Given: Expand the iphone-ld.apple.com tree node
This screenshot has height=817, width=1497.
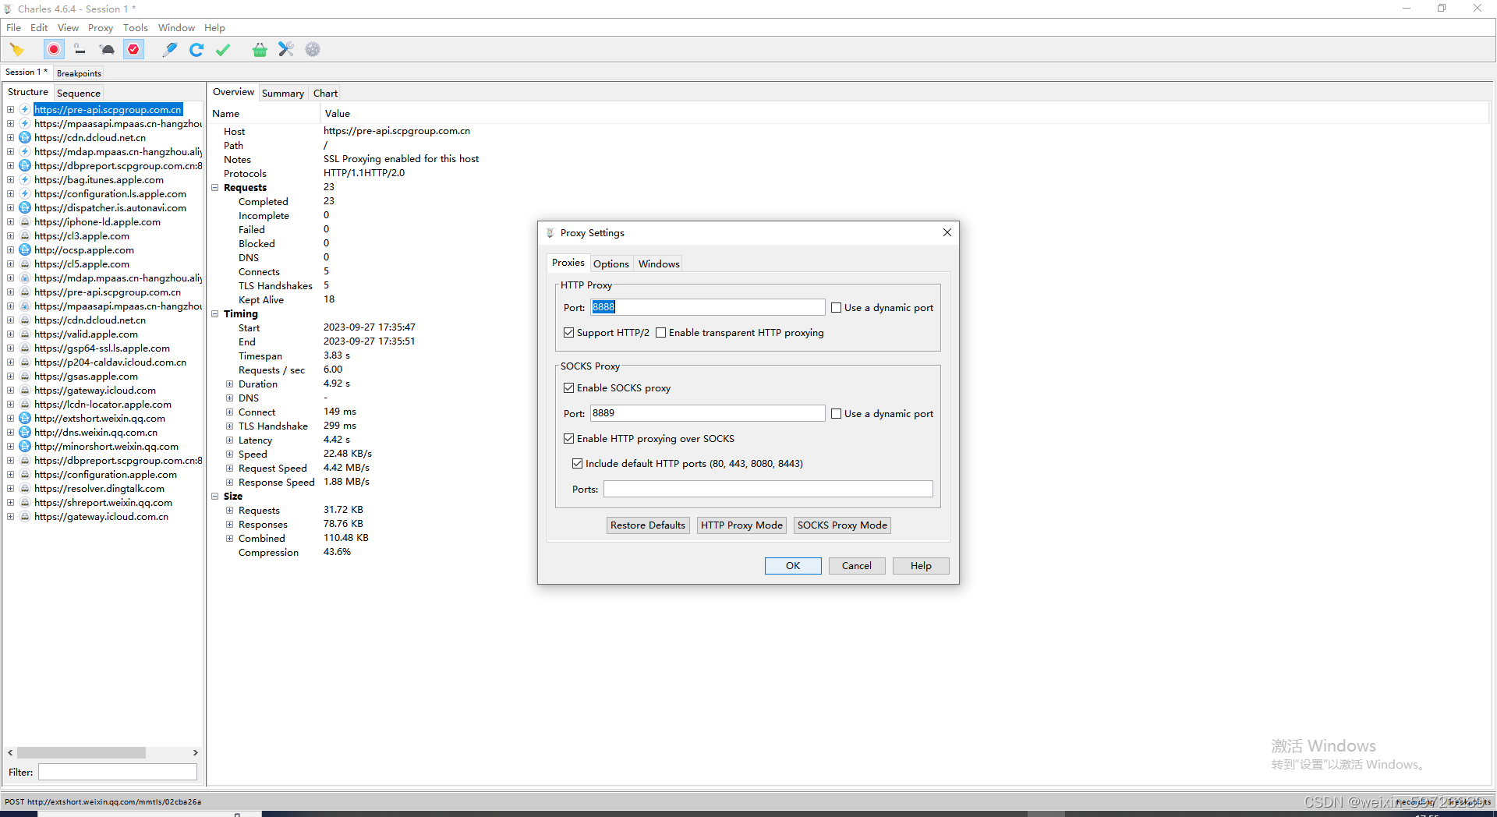Looking at the screenshot, I should click(11, 222).
